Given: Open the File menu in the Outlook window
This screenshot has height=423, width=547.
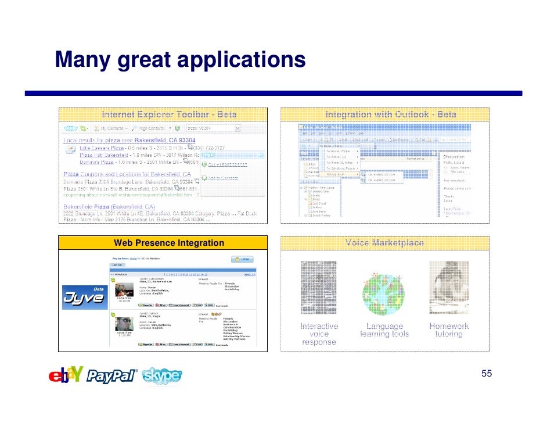Looking at the screenshot, I should 305,133.
